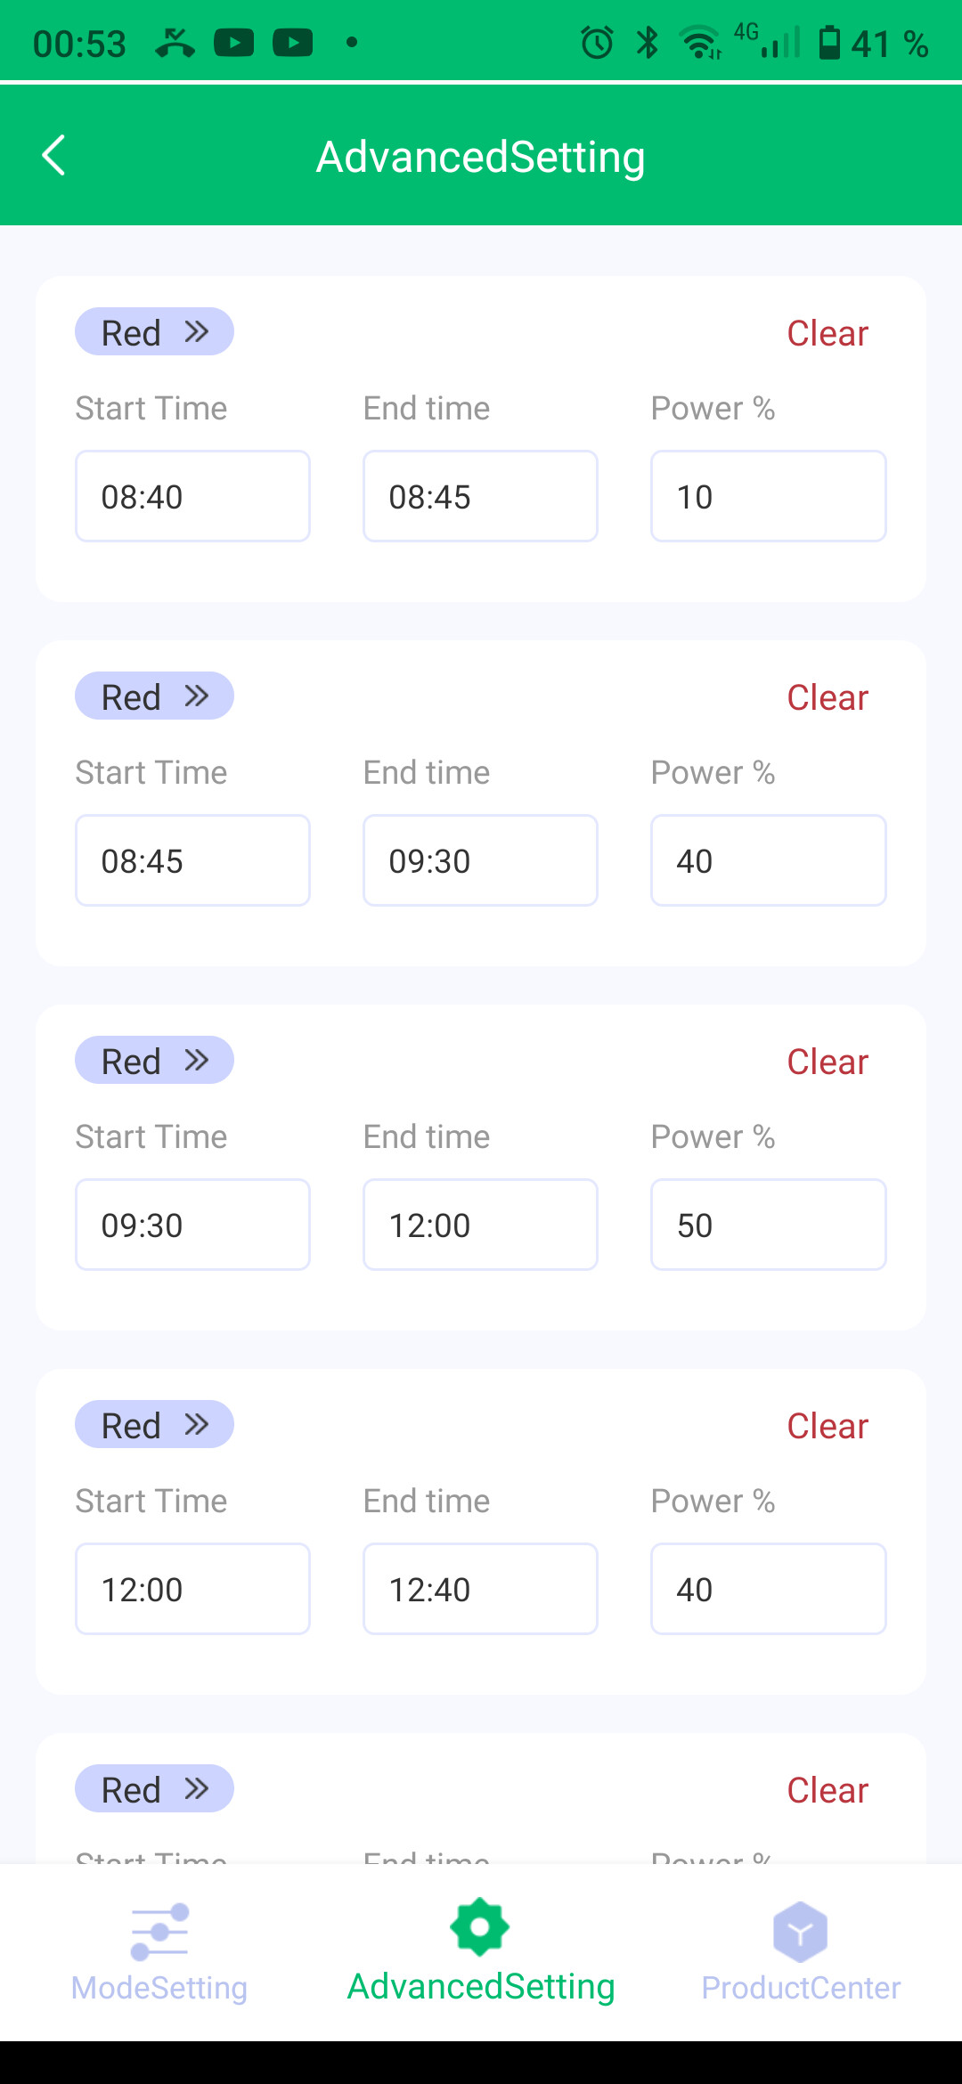Viewport: 962px width, 2084px height.
Task: Clear the 08:40 to 08:45 schedule
Action: tap(827, 333)
